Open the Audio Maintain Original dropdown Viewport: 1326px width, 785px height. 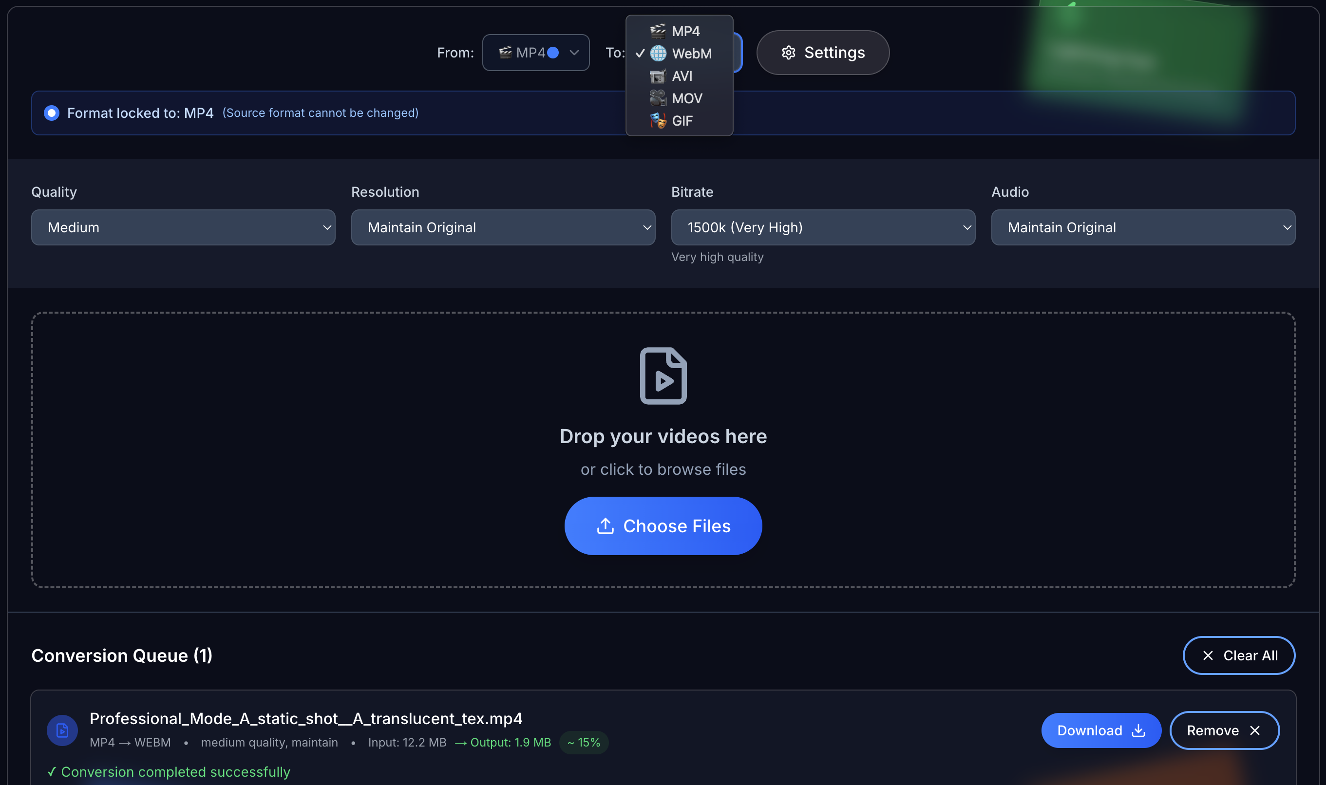pos(1143,227)
